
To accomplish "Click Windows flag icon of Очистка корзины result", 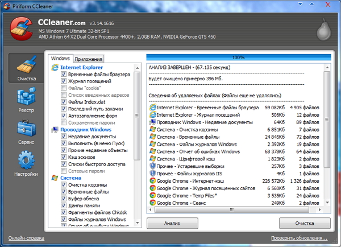I will point(153,129).
